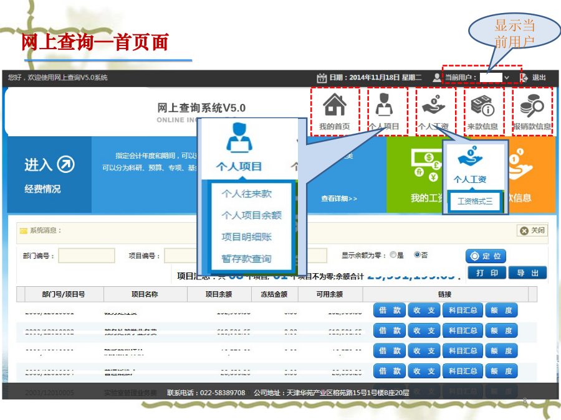This screenshot has width=561, height=420.
Task: Click the logout door icon beside 退出
Action: pyautogui.click(x=524, y=78)
